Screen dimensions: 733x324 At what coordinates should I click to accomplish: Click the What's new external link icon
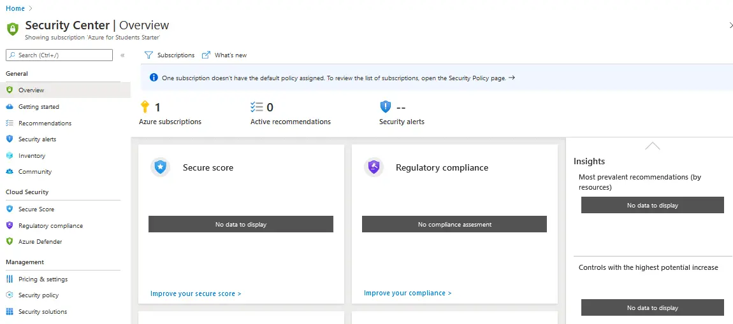tap(206, 55)
